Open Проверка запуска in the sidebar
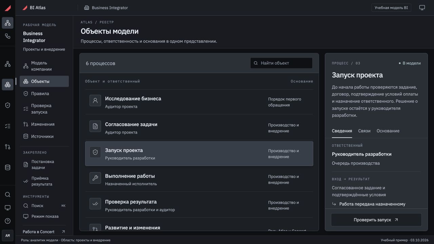 44,109
